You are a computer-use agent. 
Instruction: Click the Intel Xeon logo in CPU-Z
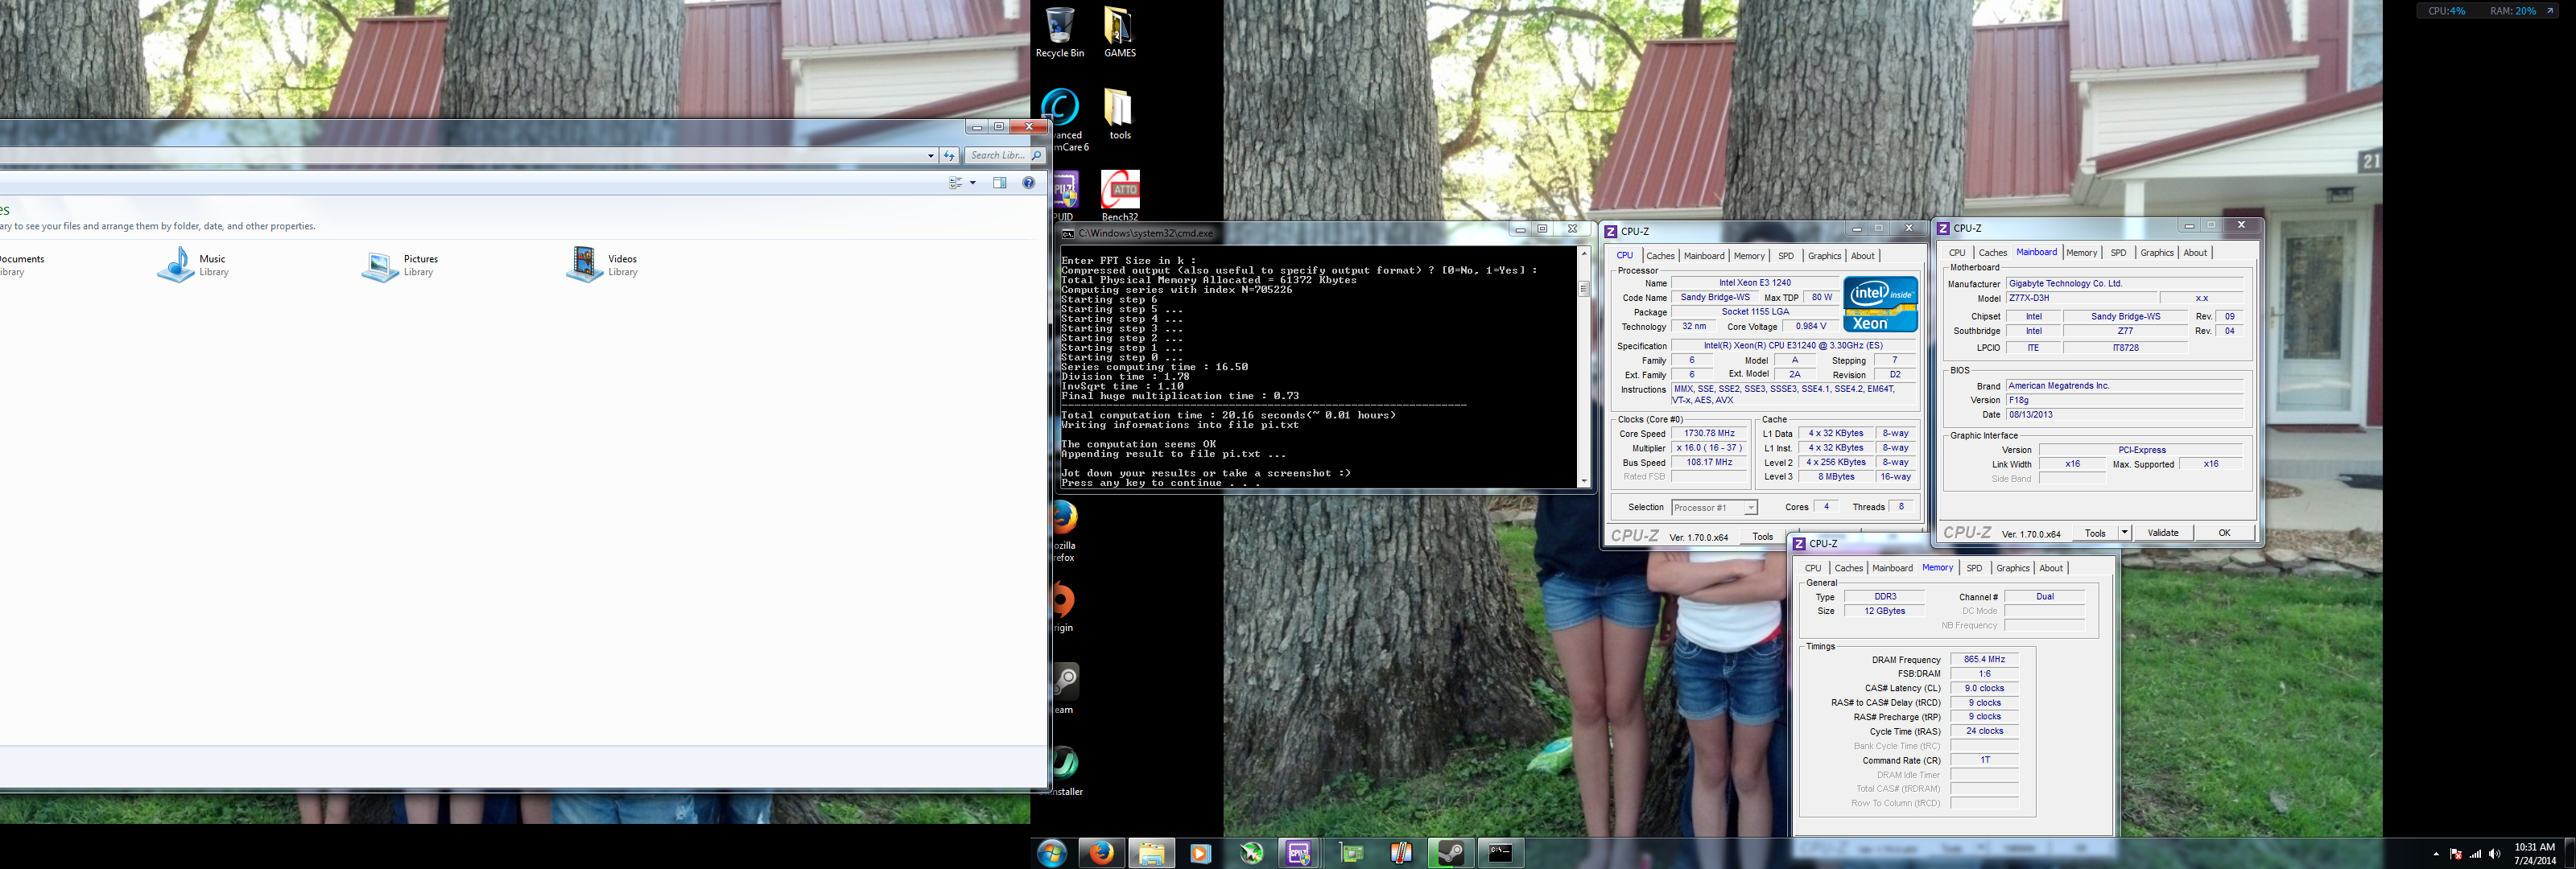click(1880, 304)
